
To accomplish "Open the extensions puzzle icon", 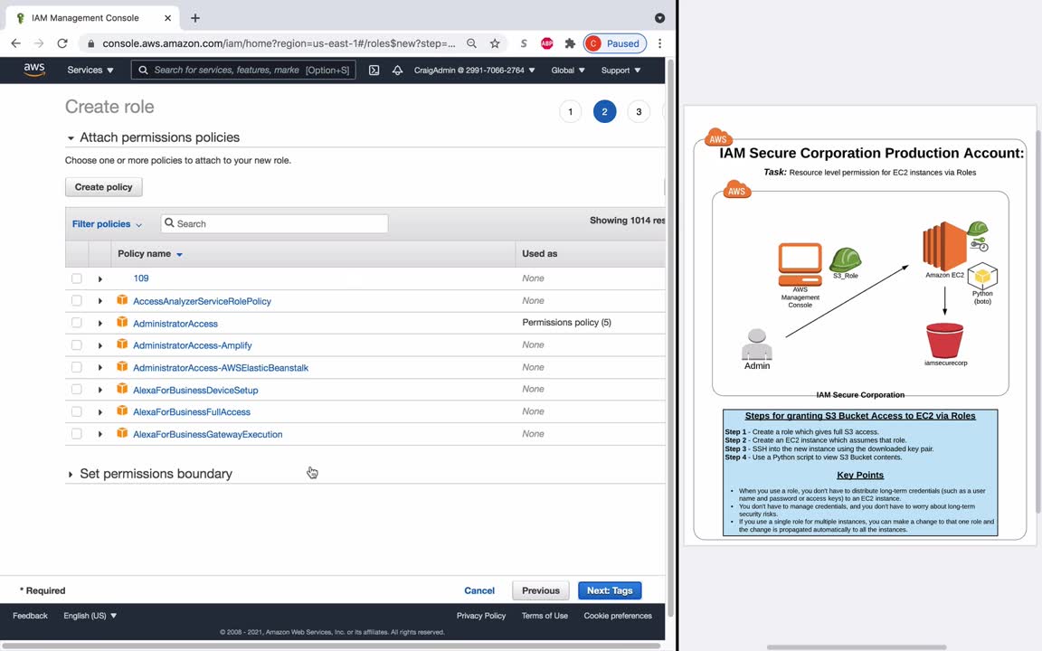I will tap(570, 43).
